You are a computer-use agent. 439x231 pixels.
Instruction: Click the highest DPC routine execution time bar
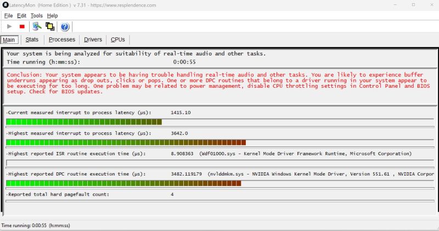[x=220, y=183]
